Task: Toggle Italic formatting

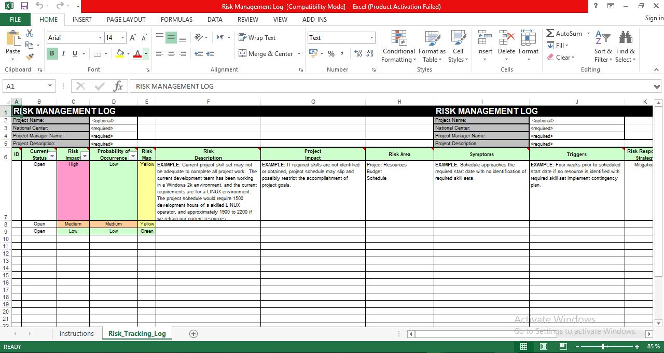Action: [63, 53]
